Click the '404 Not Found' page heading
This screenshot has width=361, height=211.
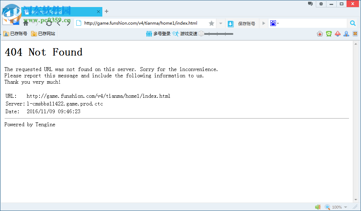[43, 52]
